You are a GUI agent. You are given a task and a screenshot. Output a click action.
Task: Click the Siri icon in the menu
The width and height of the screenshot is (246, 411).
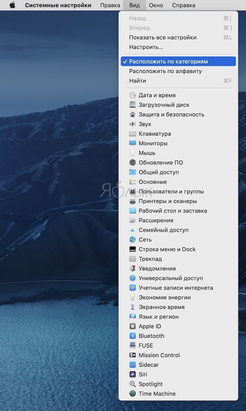tap(133, 374)
